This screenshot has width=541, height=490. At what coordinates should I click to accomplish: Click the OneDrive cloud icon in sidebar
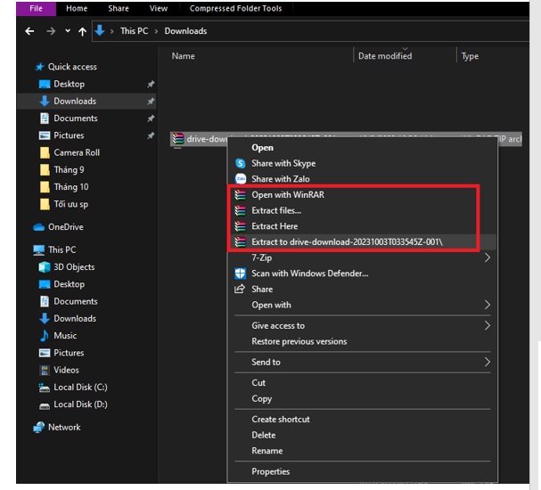point(38,227)
